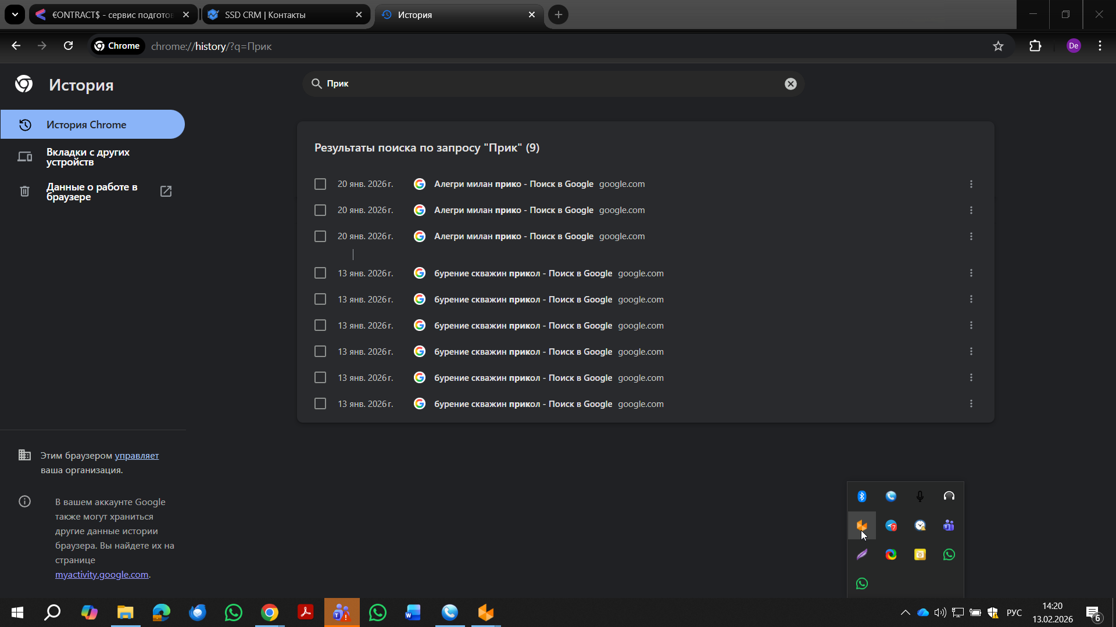The height and width of the screenshot is (627, 1116).
Task: Open Chrome three-dot main menu
Action: [1100, 46]
